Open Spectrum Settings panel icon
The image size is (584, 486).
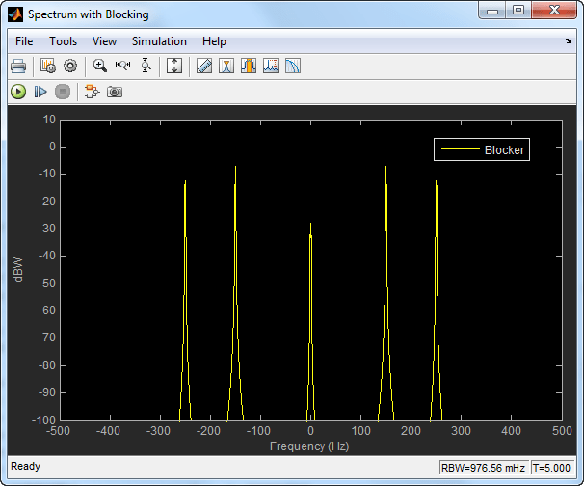tap(48, 67)
